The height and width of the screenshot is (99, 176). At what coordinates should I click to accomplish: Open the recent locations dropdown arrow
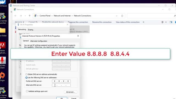[x=25, y=16]
